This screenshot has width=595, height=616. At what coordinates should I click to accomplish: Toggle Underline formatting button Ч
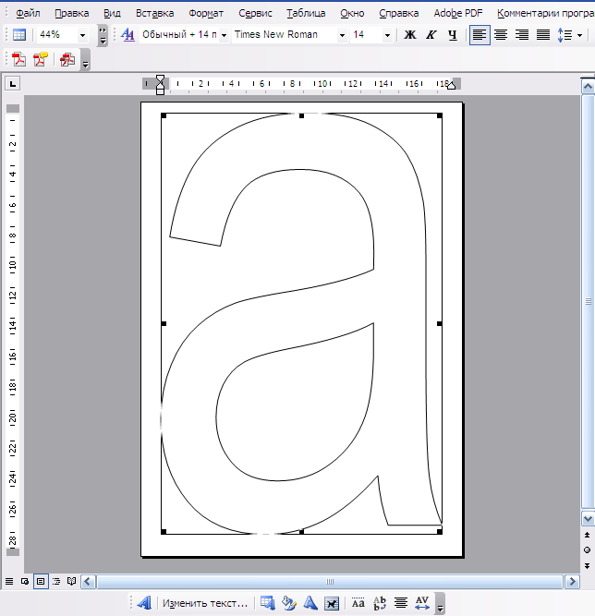click(453, 35)
